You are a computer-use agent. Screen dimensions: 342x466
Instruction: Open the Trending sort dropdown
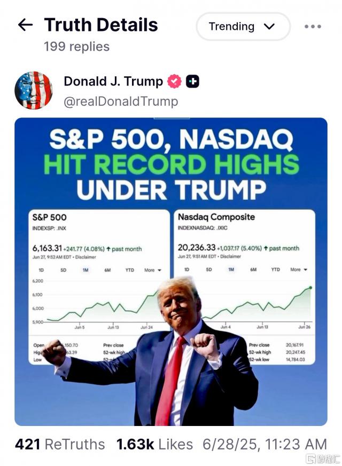(243, 26)
